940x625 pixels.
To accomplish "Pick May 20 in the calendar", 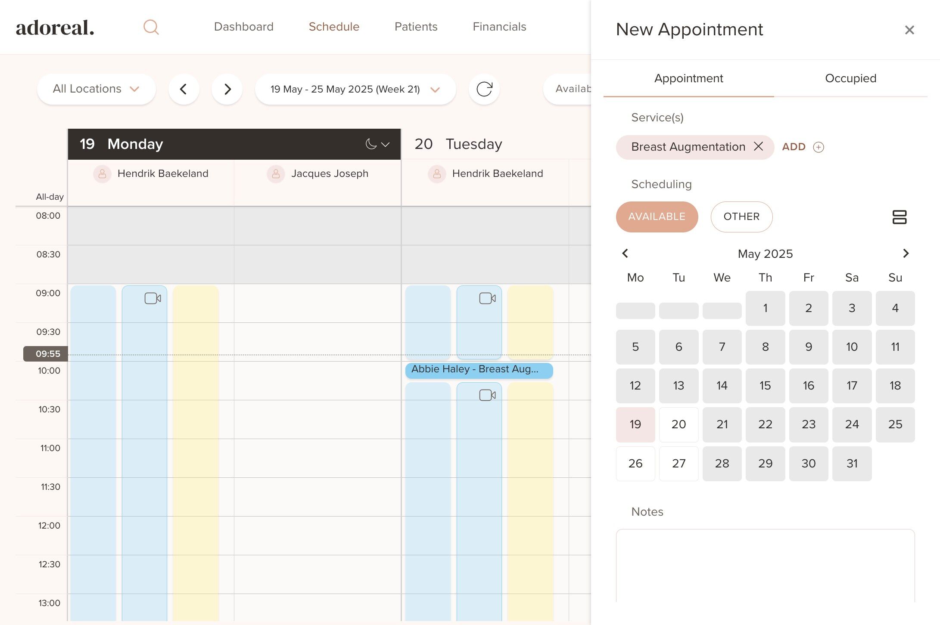I will (678, 424).
